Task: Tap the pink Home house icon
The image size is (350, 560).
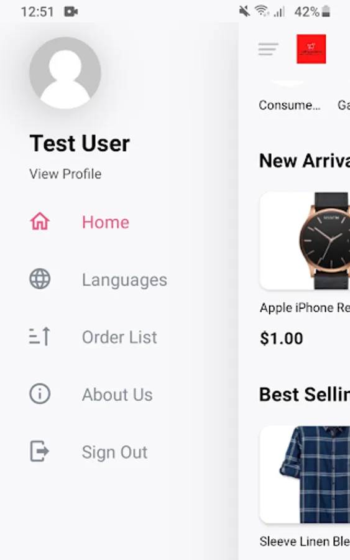Action: pos(40,222)
